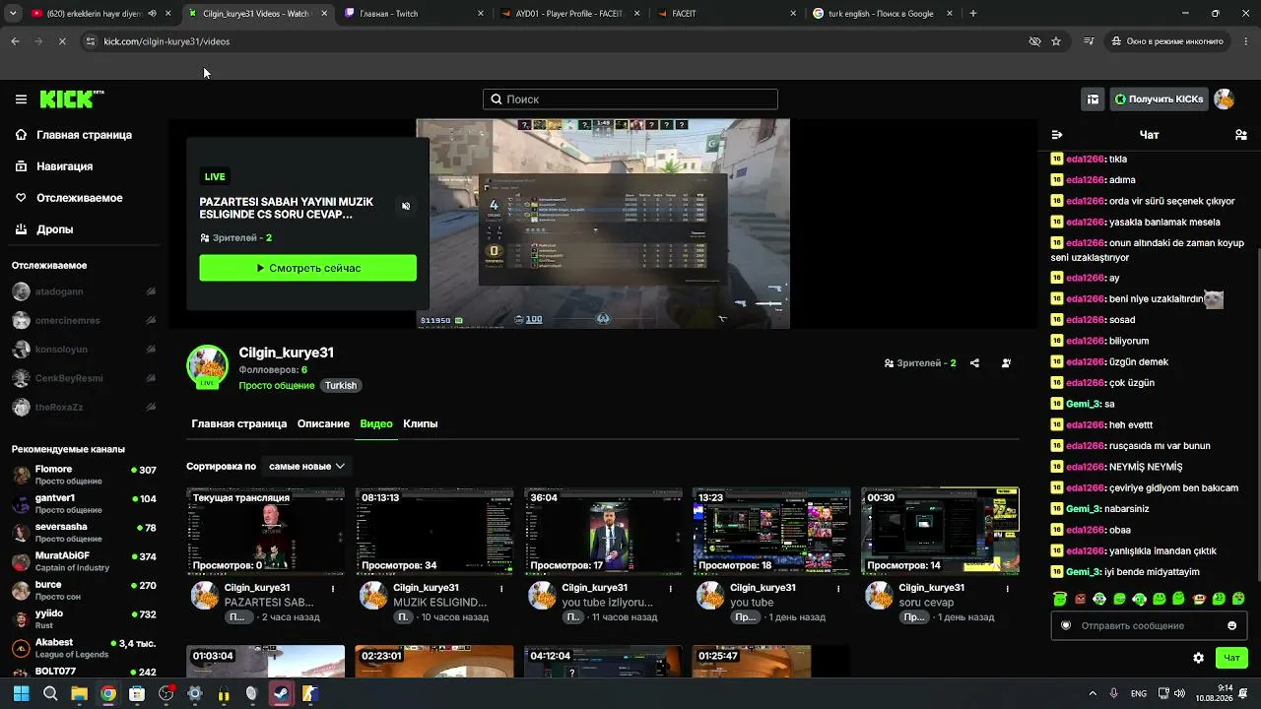1261x709 pixels.
Task: Open the Просто общение category link under channel name
Action: pyautogui.click(x=277, y=386)
